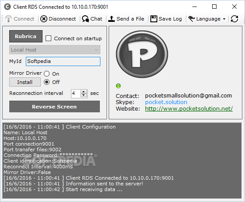Click the 'Client Configuration' log line
Viewport: 245px width, 202px height.
60,127
